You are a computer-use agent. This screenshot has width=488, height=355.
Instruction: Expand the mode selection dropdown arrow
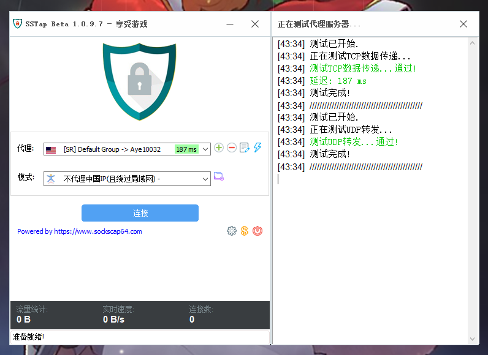(x=205, y=179)
